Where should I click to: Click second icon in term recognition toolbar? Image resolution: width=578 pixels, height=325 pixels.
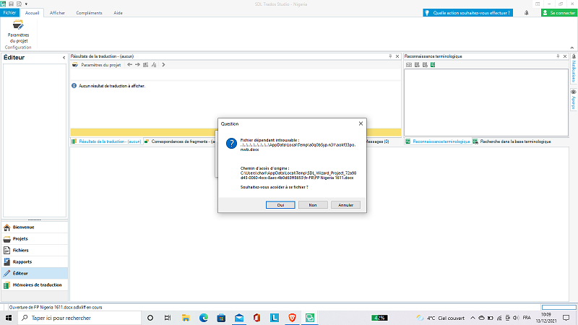tap(417, 65)
